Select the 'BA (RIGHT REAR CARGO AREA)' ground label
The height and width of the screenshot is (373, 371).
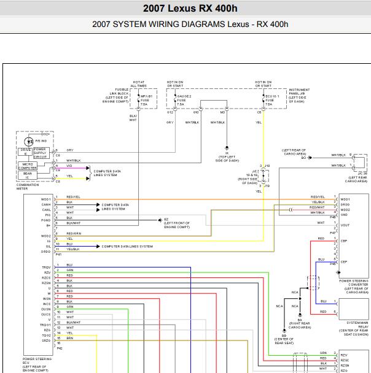(300, 323)
